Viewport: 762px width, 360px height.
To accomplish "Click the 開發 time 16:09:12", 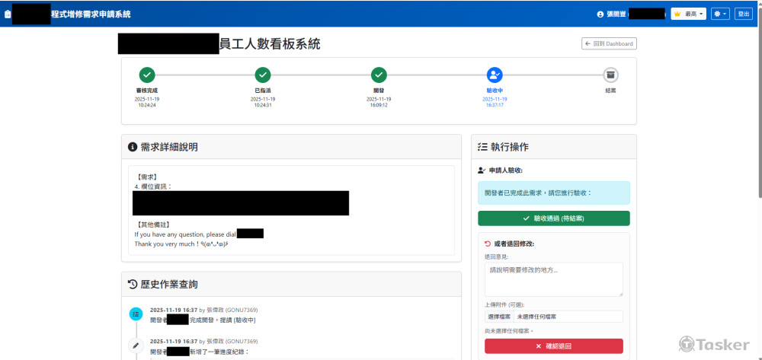I will (x=379, y=105).
